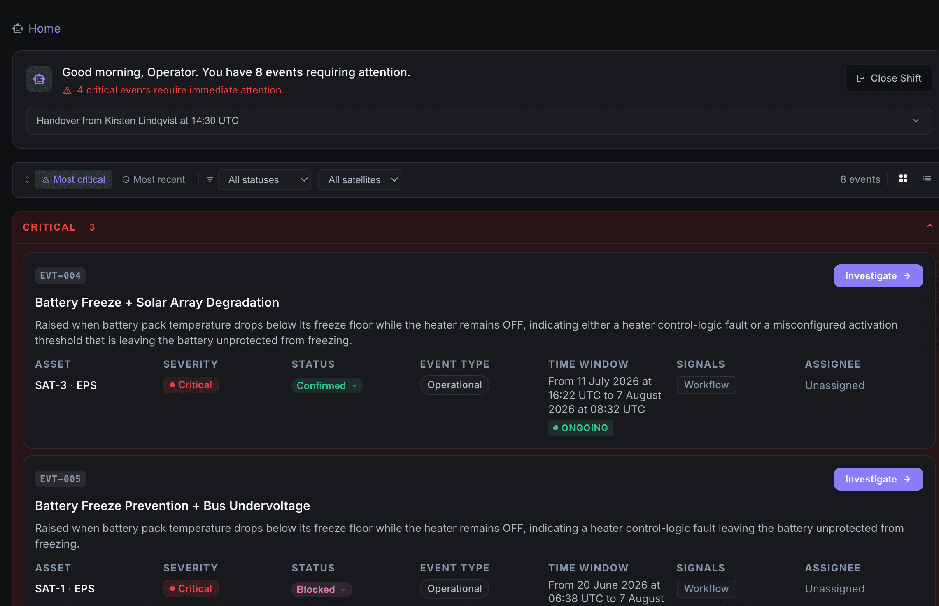Open the Home breadcrumb link
Image resolution: width=939 pixels, height=606 pixels.
pos(44,28)
